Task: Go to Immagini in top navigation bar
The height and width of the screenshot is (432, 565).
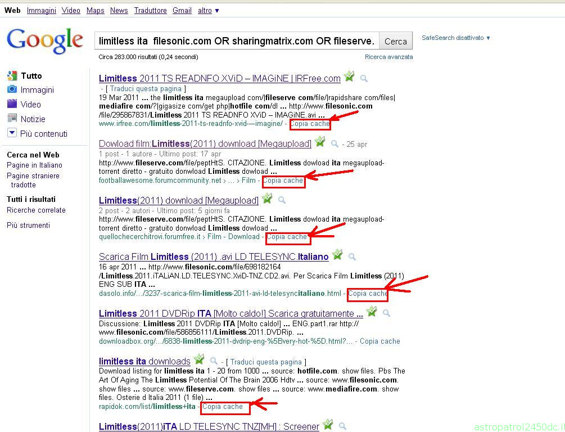Action: point(42,11)
